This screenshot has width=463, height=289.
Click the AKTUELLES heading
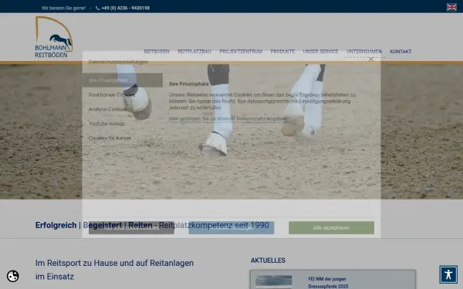268,260
